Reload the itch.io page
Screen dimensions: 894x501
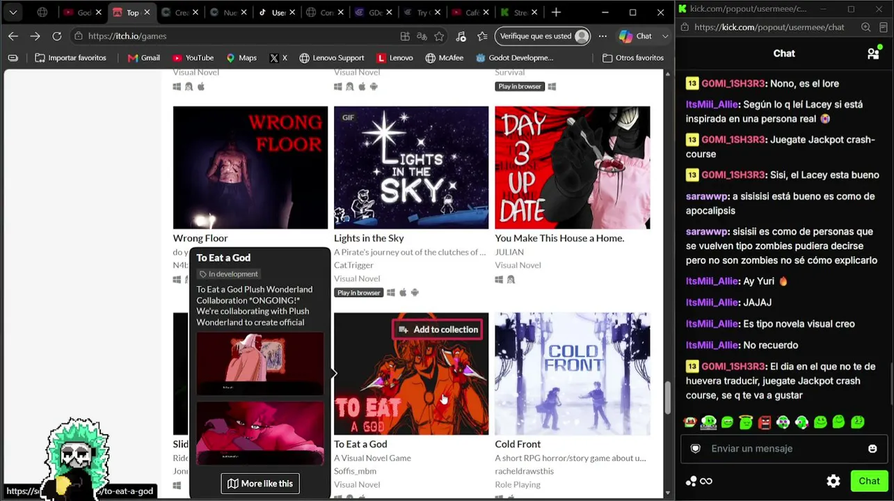[x=57, y=36]
